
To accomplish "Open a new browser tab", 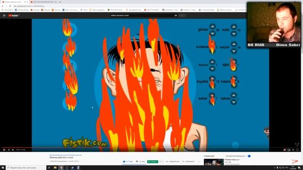I will coord(60,2).
